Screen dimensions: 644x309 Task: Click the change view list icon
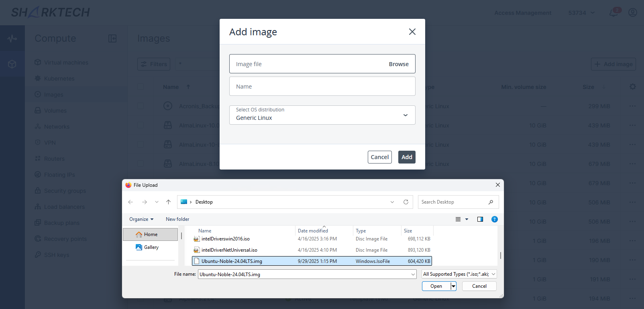pyautogui.click(x=458, y=219)
